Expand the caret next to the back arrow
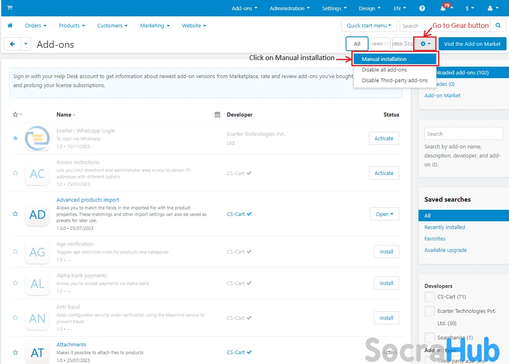509x364 pixels. pyautogui.click(x=26, y=44)
